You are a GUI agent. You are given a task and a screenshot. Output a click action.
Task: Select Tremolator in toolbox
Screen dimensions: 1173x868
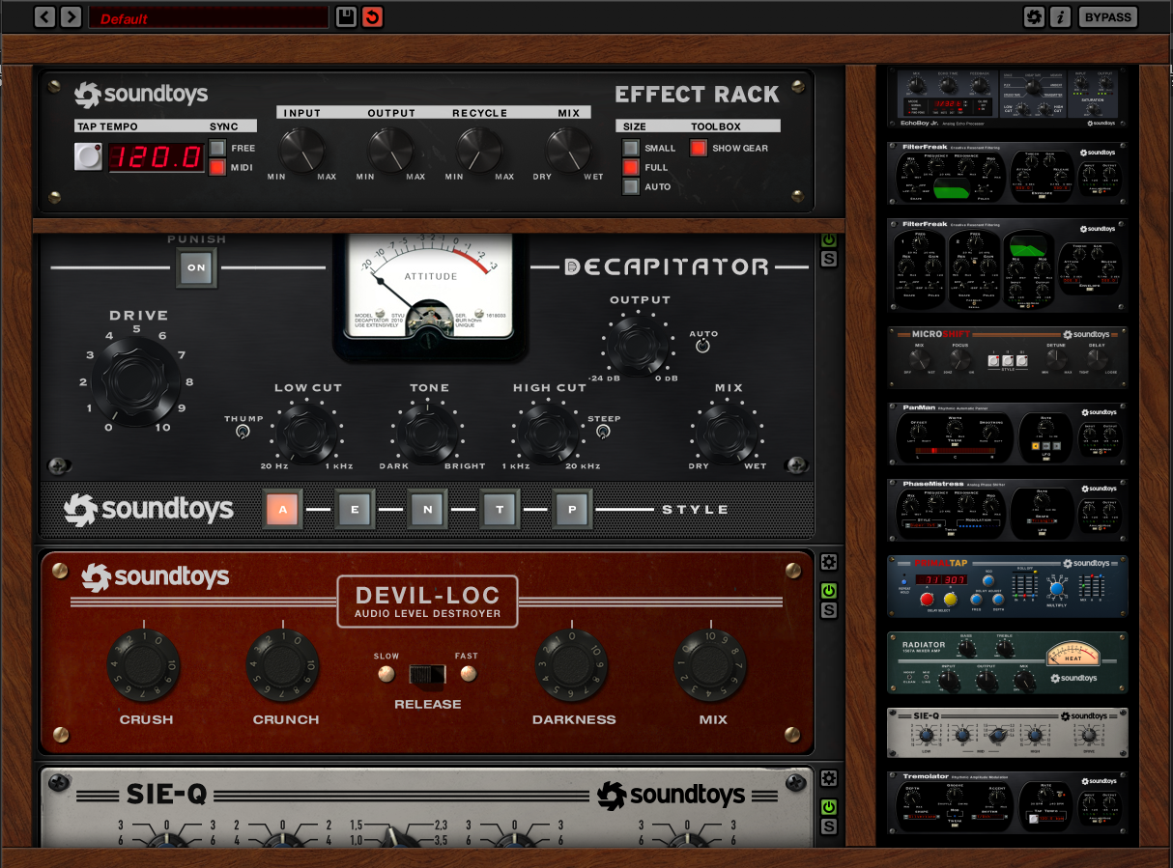click(x=1008, y=802)
